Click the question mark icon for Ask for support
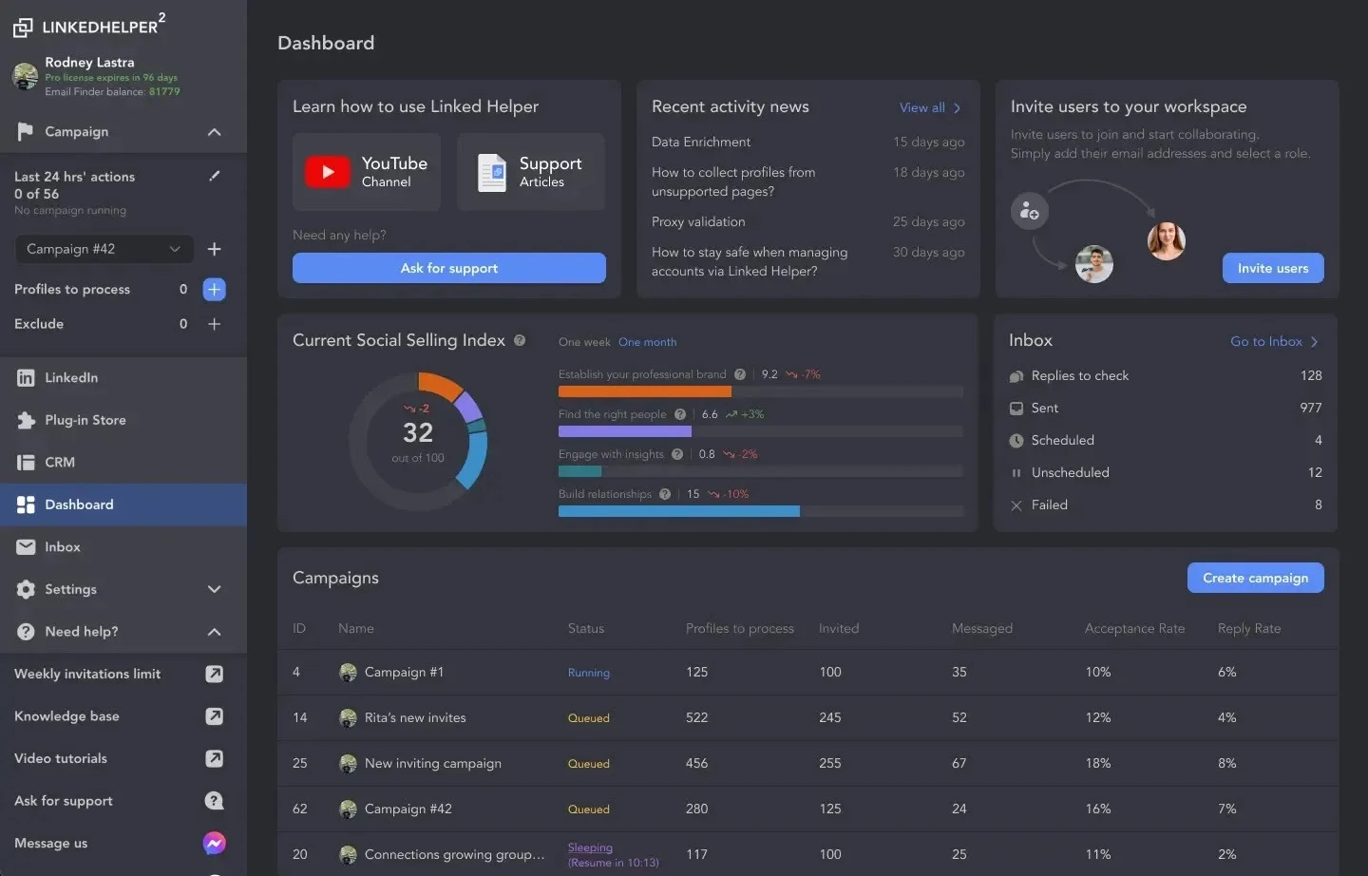 (215, 801)
